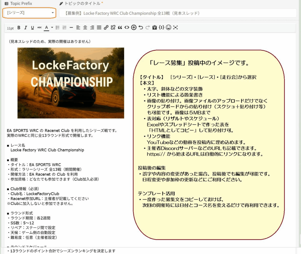Open the emoji smiley picker
Screen dimensions: 301x254
coord(168,28)
